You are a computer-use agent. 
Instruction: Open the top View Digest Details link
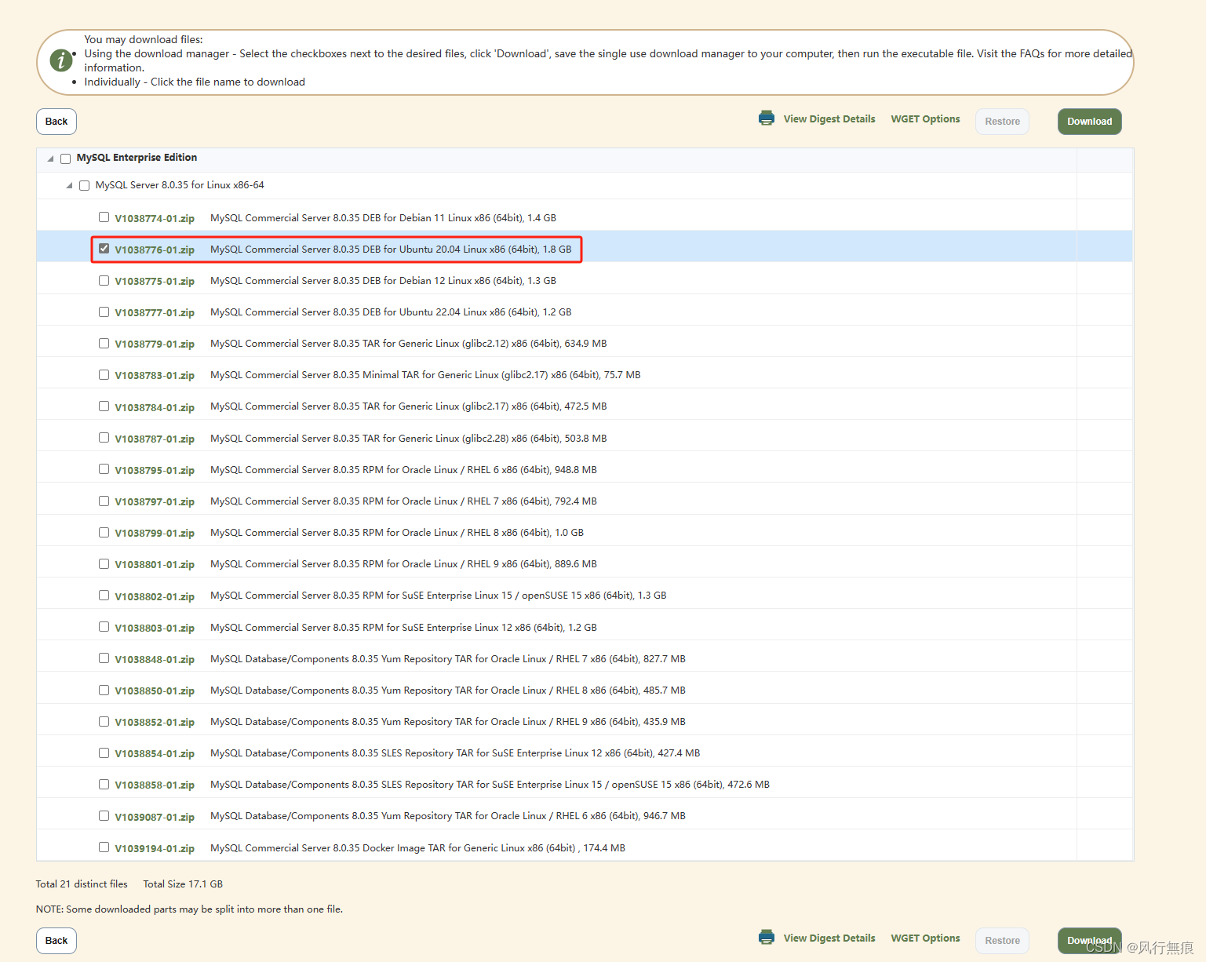829,119
